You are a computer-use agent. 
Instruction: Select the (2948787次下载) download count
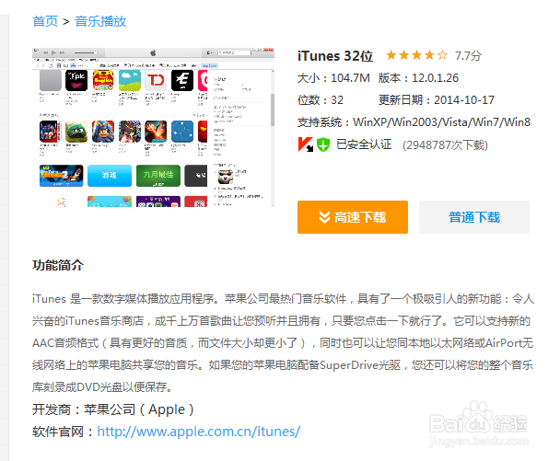pos(445,145)
